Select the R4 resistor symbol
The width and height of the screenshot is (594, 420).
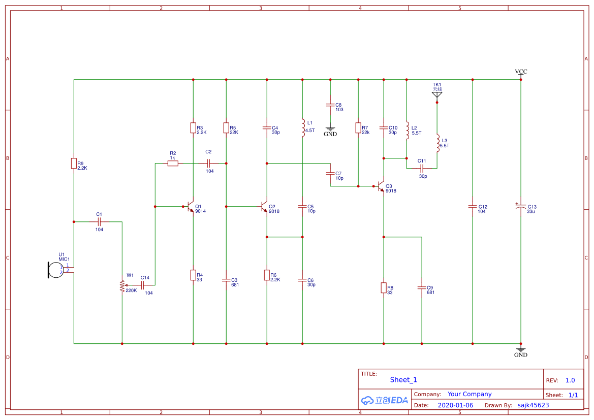[193, 275]
